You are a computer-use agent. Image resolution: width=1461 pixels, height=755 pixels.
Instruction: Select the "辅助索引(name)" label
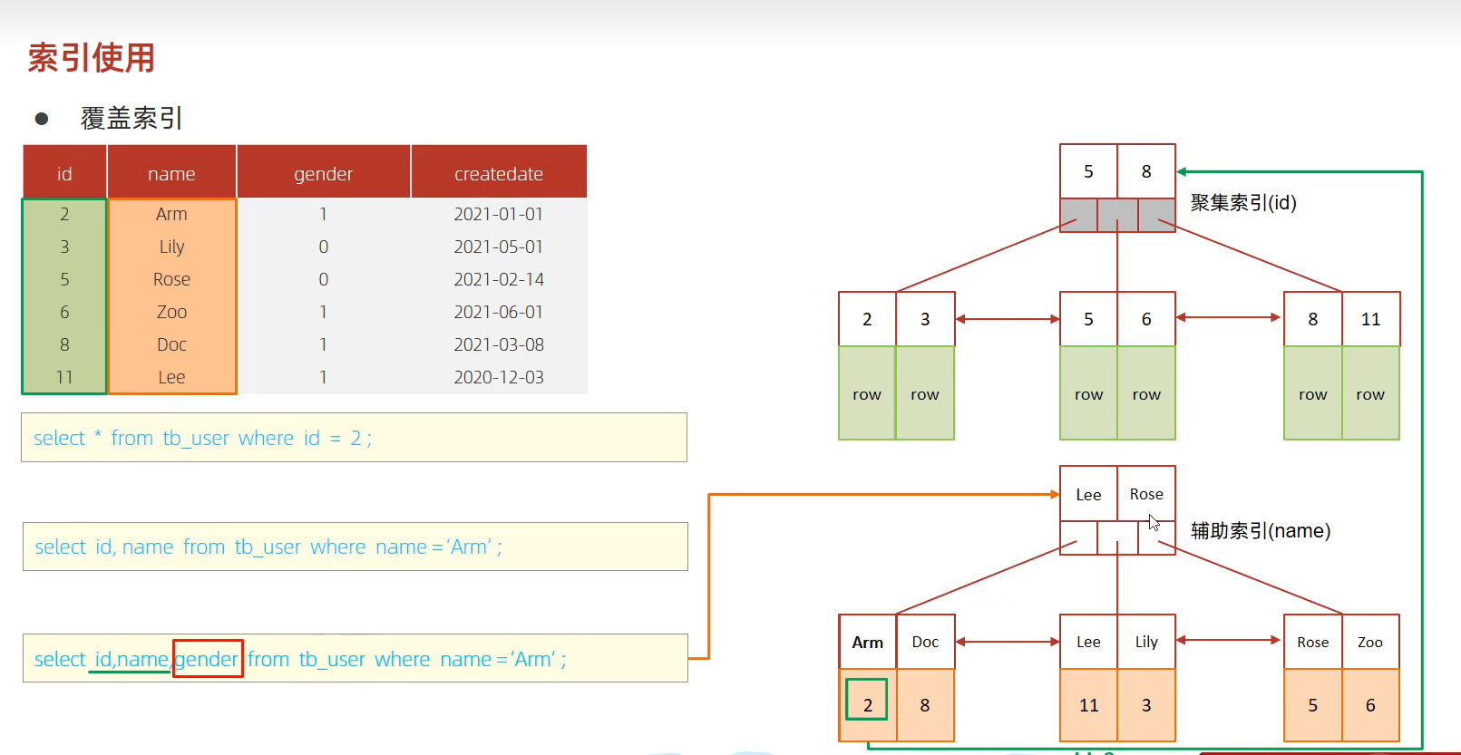(x=1260, y=531)
